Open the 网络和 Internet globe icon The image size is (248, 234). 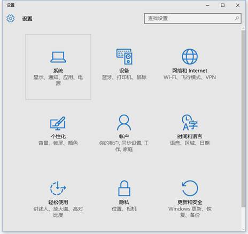(x=190, y=57)
